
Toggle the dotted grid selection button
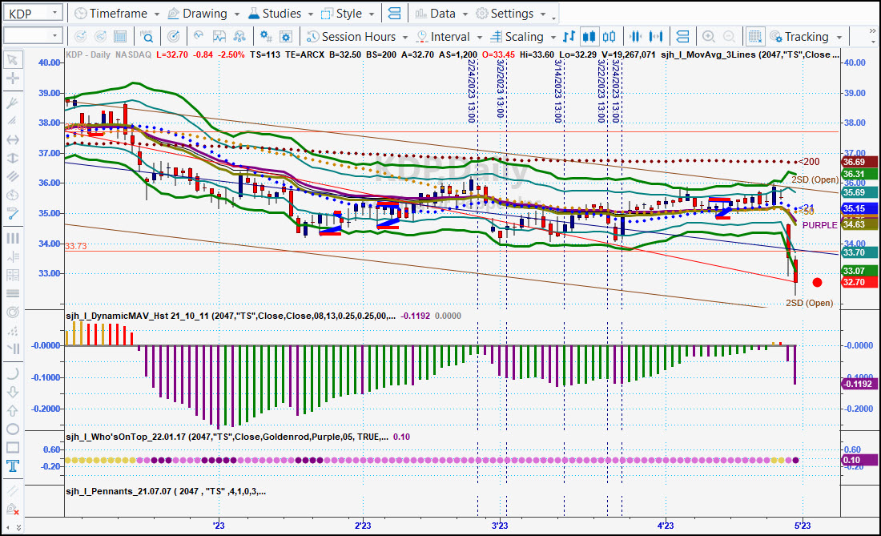(755, 37)
